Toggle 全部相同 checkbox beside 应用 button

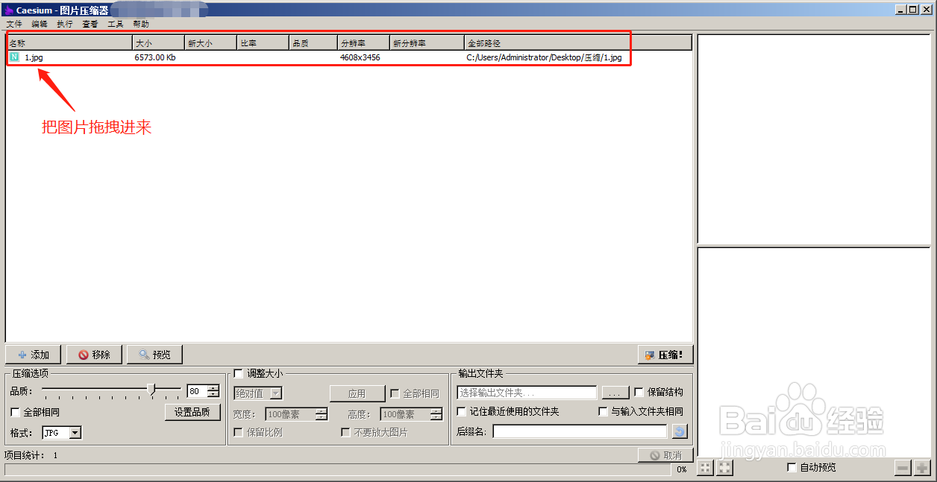[395, 393]
